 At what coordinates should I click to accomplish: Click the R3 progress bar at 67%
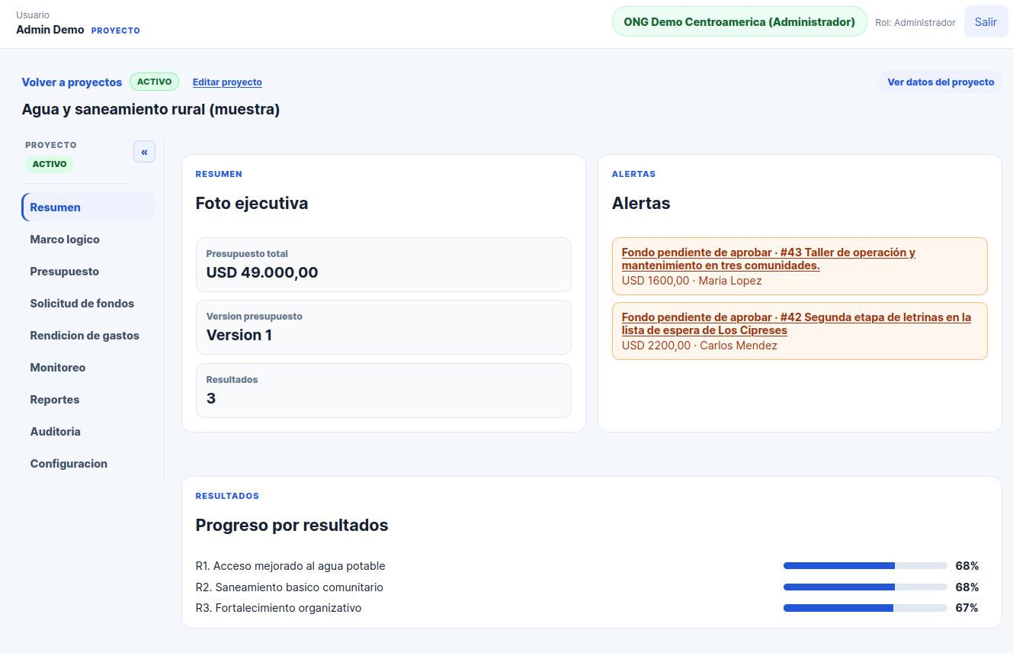[x=865, y=608]
